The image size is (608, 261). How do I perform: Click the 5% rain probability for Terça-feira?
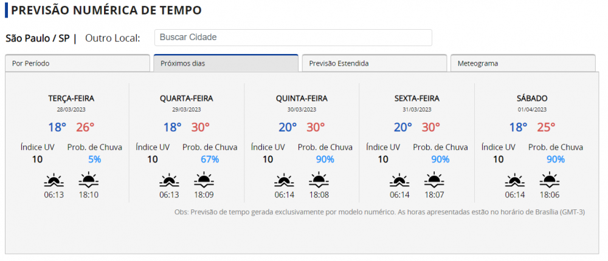click(x=94, y=159)
